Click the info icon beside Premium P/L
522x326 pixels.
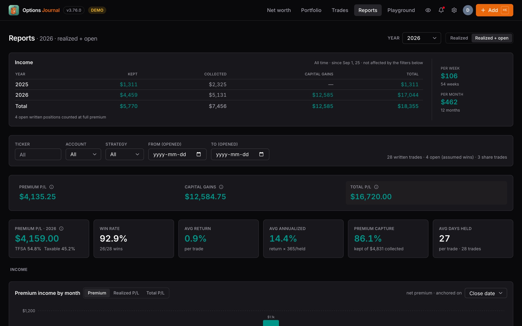click(x=51, y=187)
